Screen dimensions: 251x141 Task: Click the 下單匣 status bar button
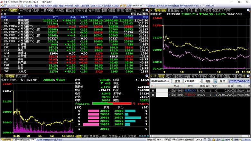click(x=167, y=140)
